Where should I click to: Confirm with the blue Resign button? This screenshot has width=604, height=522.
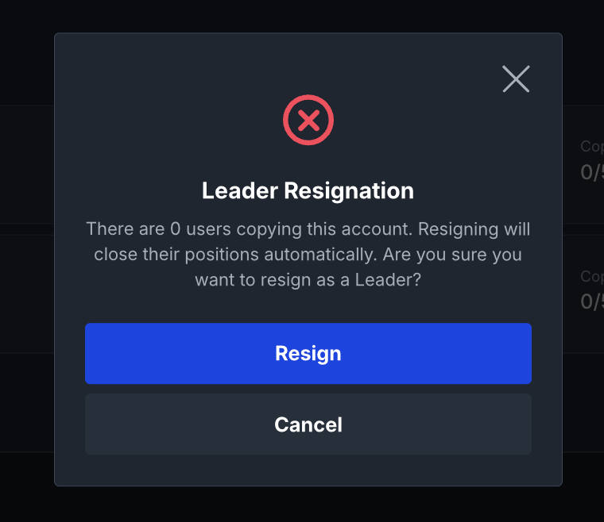coord(308,353)
